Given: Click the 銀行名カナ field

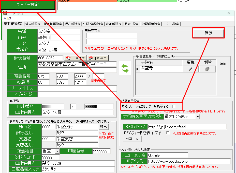Looking at the screenshot, I should [77, 133].
